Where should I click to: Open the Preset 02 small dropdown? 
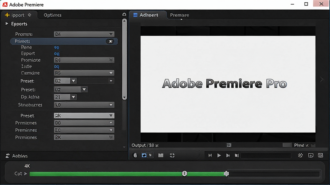pos(65,81)
